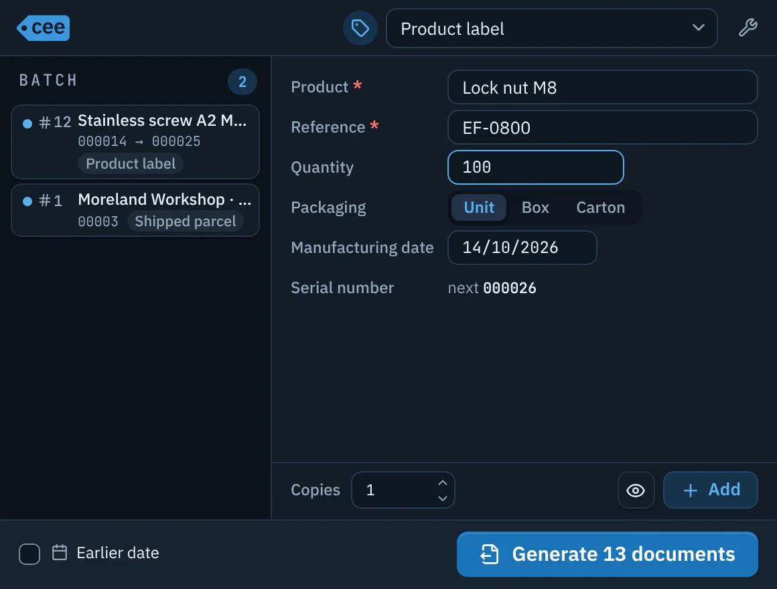The height and width of the screenshot is (589, 777).
Task: Select Unit packaging
Action: click(x=479, y=207)
